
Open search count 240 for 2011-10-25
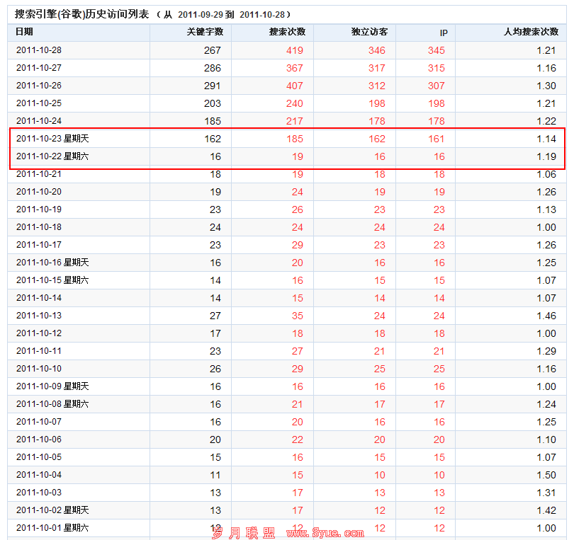click(294, 103)
